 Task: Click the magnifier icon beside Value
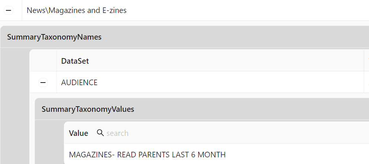coord(100,133)
